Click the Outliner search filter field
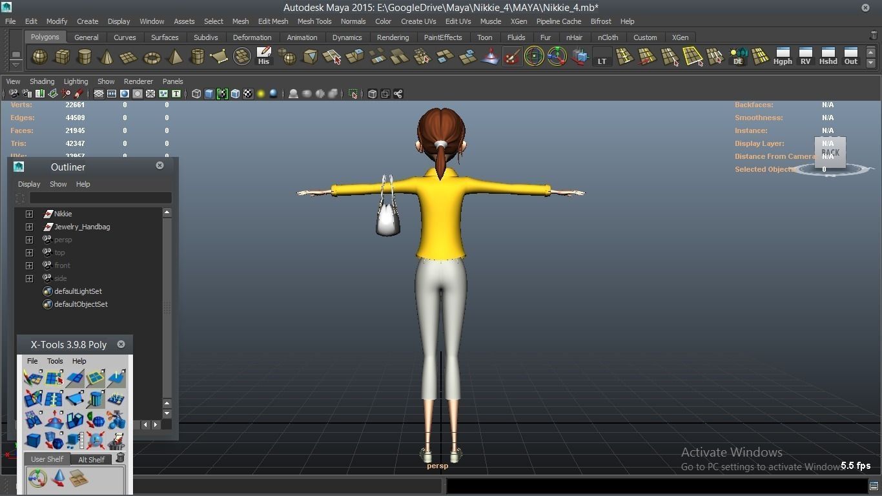 (x=100, y=198)
